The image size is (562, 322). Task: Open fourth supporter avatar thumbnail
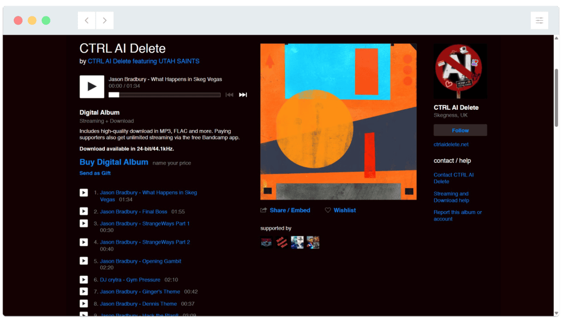click(x=313, y=242)
